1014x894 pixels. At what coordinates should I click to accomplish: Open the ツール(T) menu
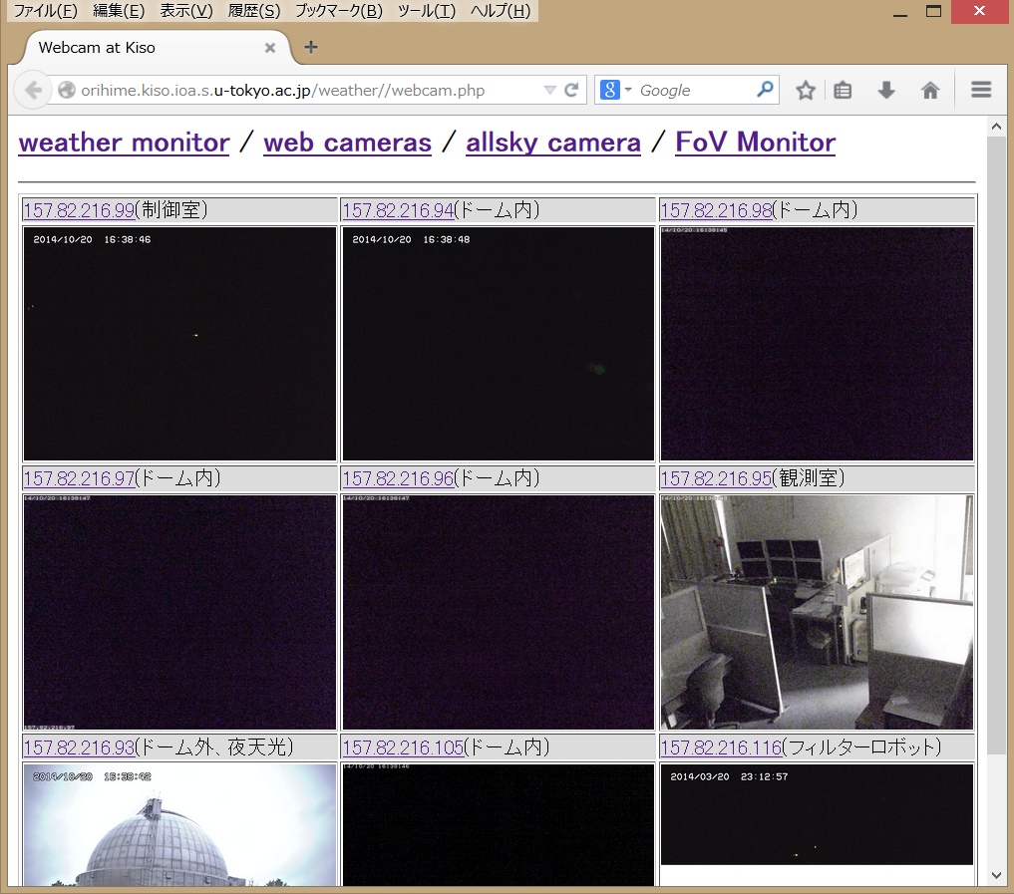[x=427, y=11]
